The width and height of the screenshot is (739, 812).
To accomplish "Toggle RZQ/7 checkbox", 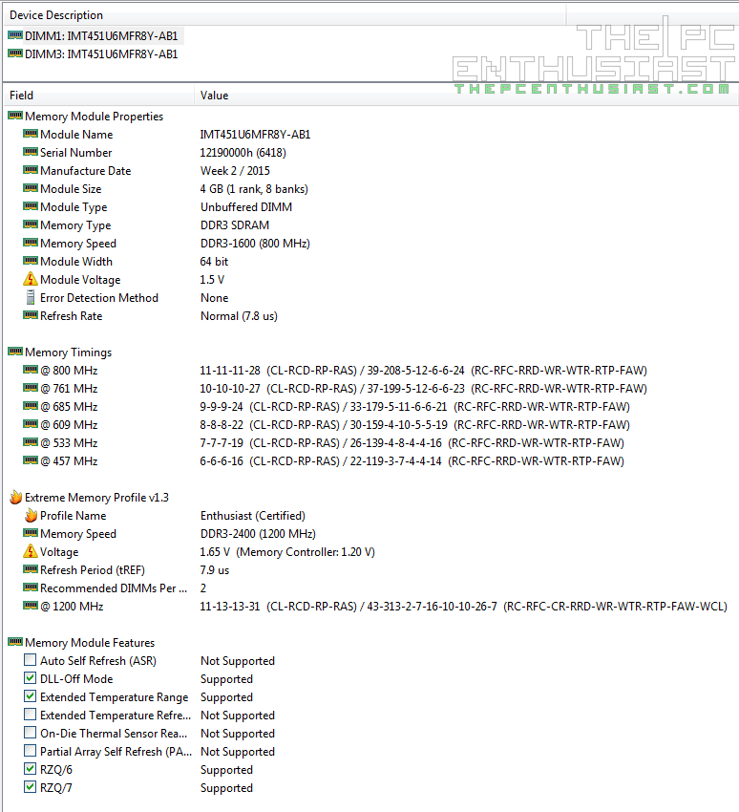I will pyautogui.click(x=30, y=787).
